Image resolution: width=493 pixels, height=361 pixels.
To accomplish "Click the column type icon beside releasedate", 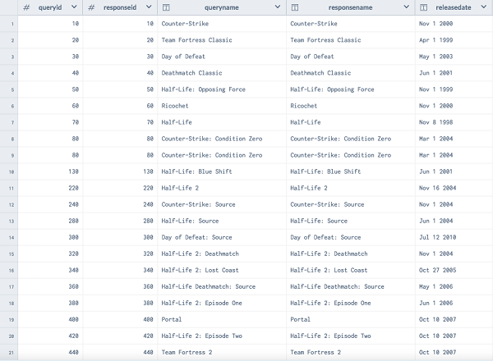I will coord(424,7).
